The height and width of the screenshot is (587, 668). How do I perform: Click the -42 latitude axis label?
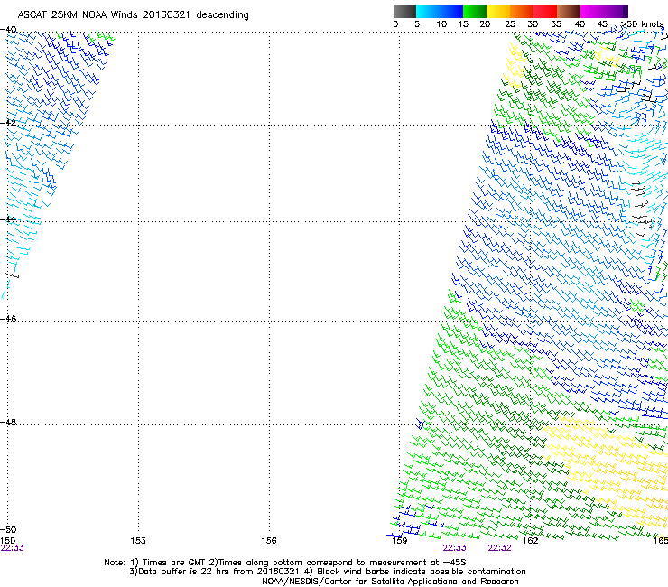[x=8, y=122]
